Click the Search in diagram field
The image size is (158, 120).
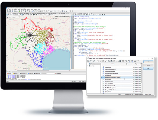13,17
